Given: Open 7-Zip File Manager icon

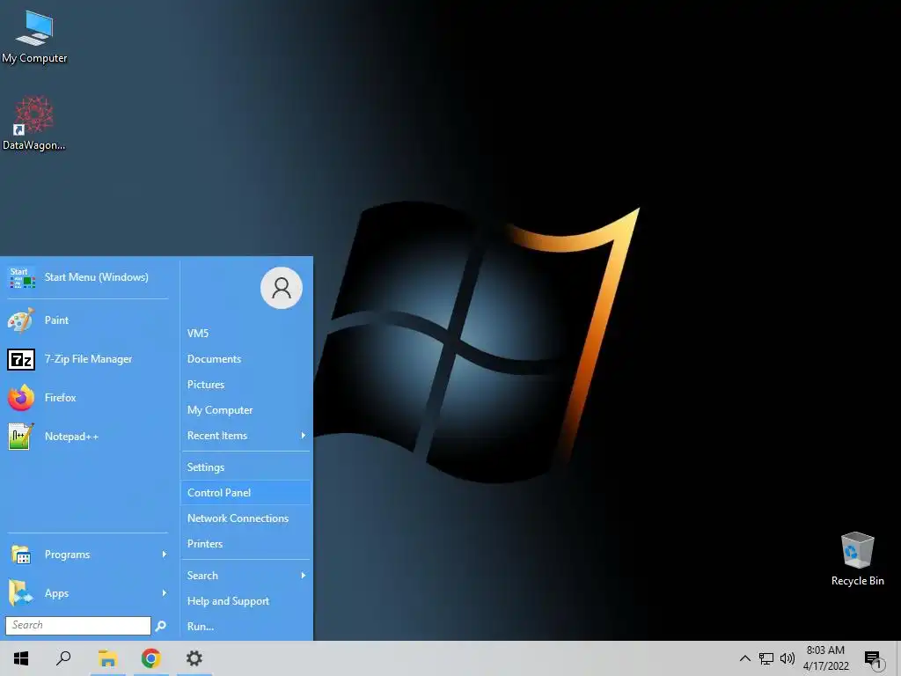Looking at the screenshot, I should (x=21, y=359).
